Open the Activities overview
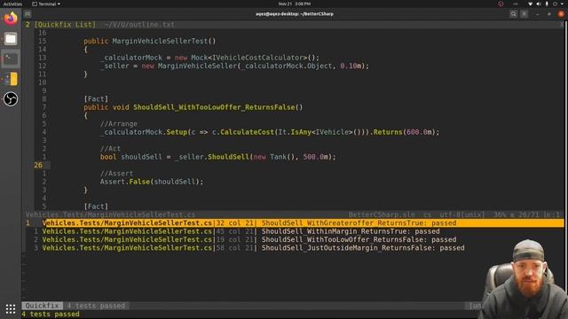 pos(12,4)
